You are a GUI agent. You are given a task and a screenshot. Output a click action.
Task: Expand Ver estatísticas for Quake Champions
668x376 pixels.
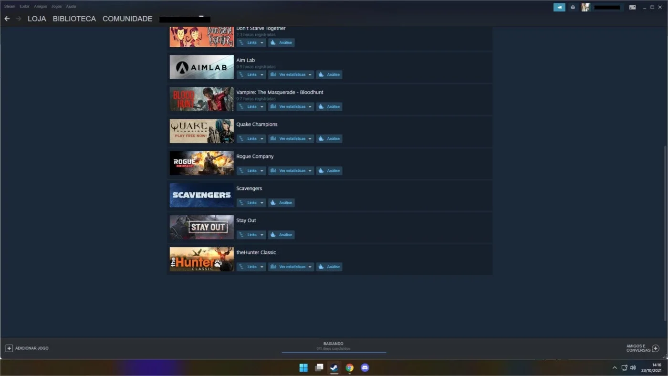pos(291,138)
